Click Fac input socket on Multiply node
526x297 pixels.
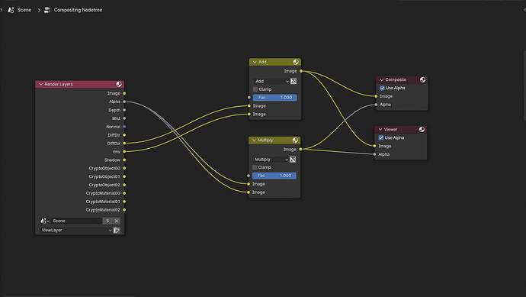pos(249,176)
